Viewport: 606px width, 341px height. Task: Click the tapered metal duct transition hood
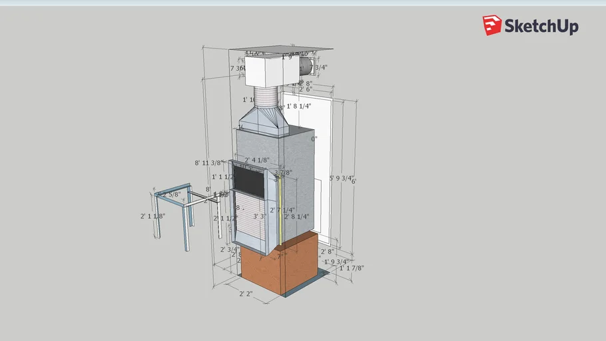[264, 120]
